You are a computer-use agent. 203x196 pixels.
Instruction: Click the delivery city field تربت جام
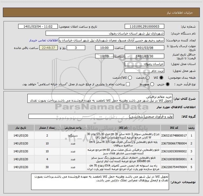point(144,71)
